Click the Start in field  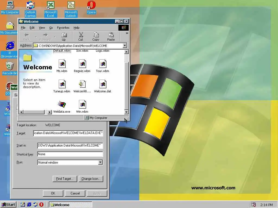pyautogui.click(x=70, y=145)
